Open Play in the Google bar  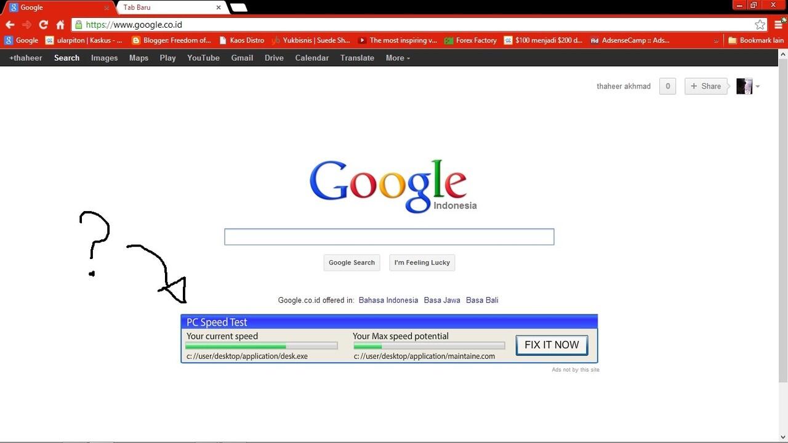click(167, 58)
